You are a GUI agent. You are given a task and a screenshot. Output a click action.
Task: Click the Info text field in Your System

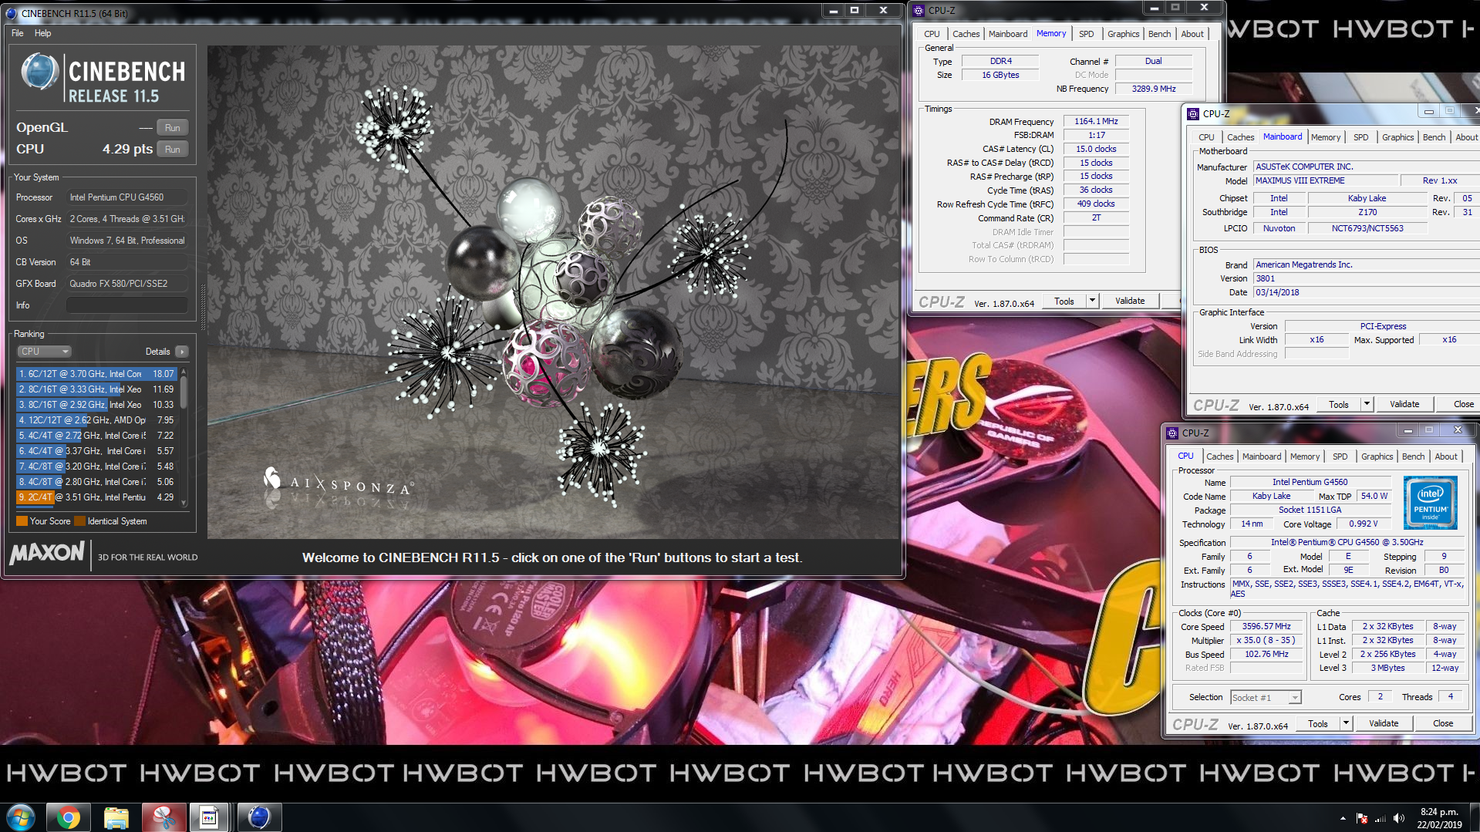127,305
